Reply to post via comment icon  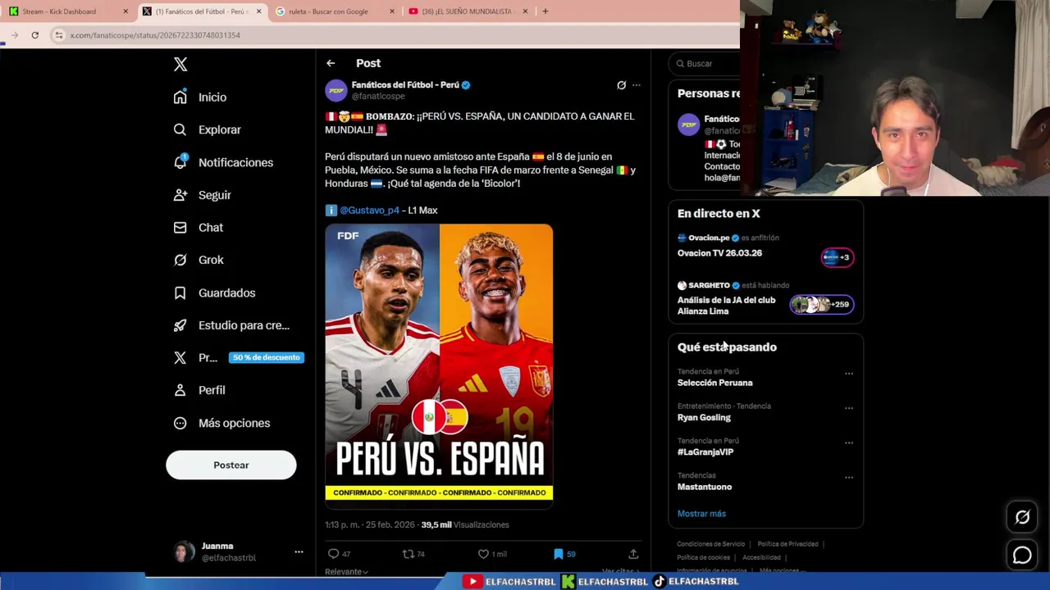(333, 554)
